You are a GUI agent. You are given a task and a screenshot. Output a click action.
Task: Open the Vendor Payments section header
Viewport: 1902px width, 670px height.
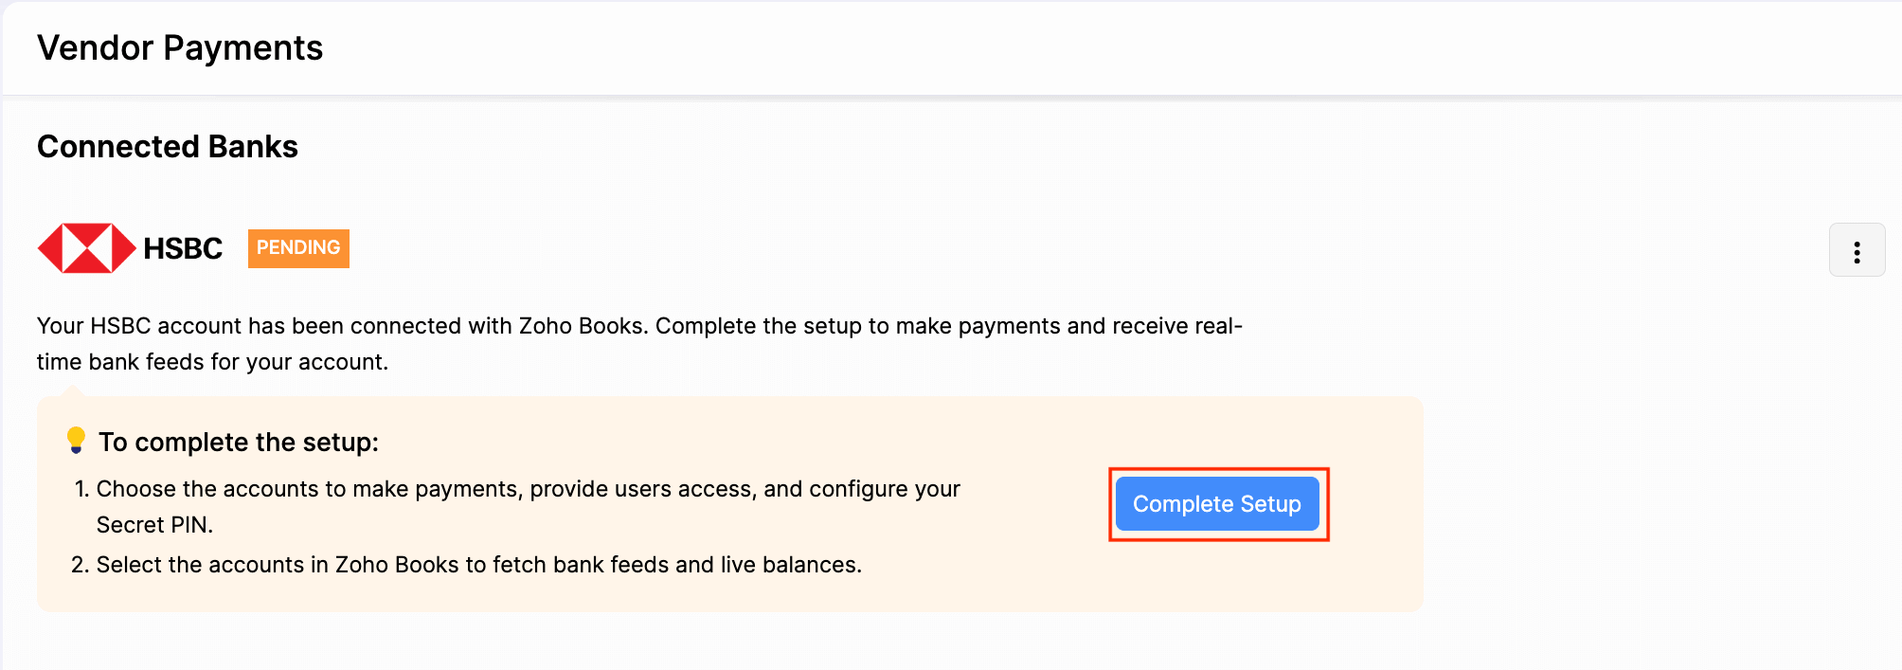tap(180, 47)
